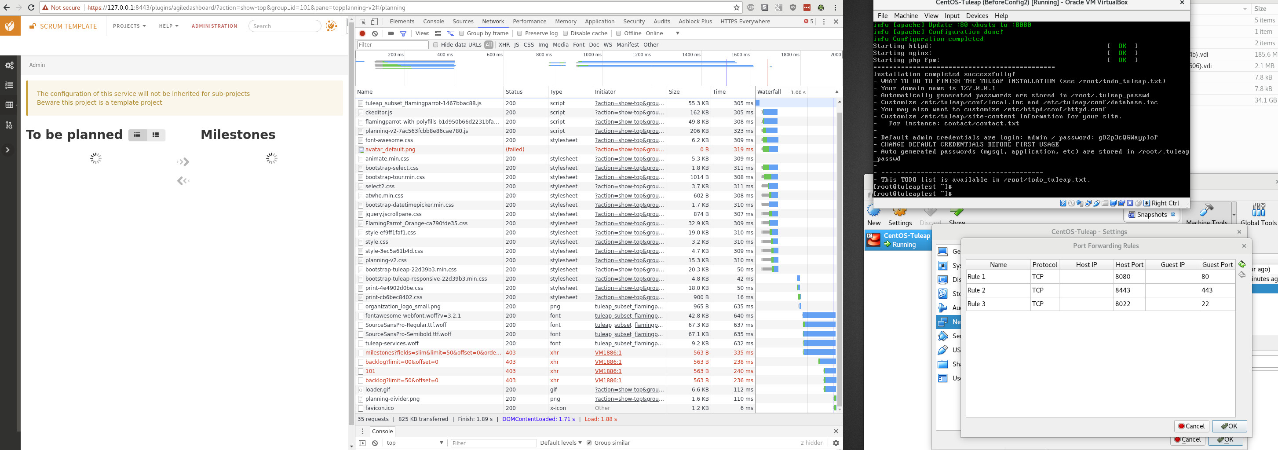Switch to DevTools Security tab
Image resolution: width=1278 pixels, height=450 pixels.
(634, 21)
